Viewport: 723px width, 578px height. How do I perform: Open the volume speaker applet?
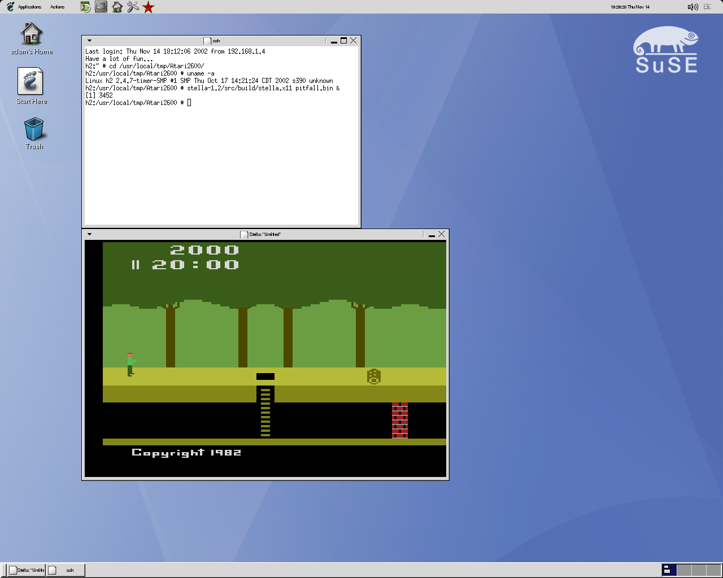[692, 7]
